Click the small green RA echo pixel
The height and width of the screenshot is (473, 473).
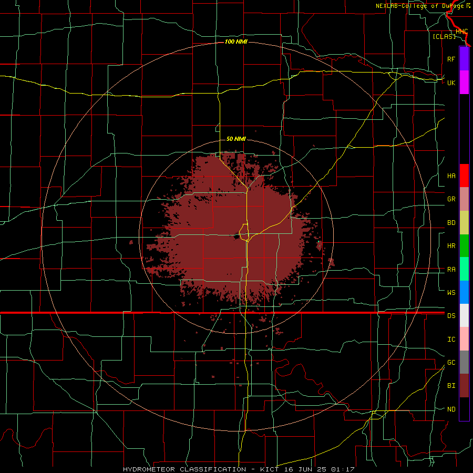click(318, 242)
